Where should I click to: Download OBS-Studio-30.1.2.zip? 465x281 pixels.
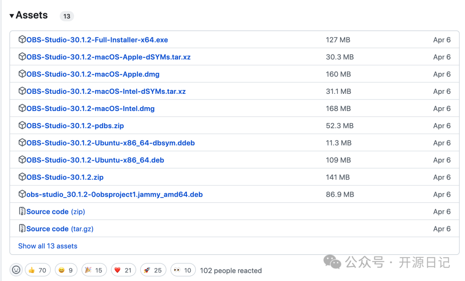tap(65, 177)
